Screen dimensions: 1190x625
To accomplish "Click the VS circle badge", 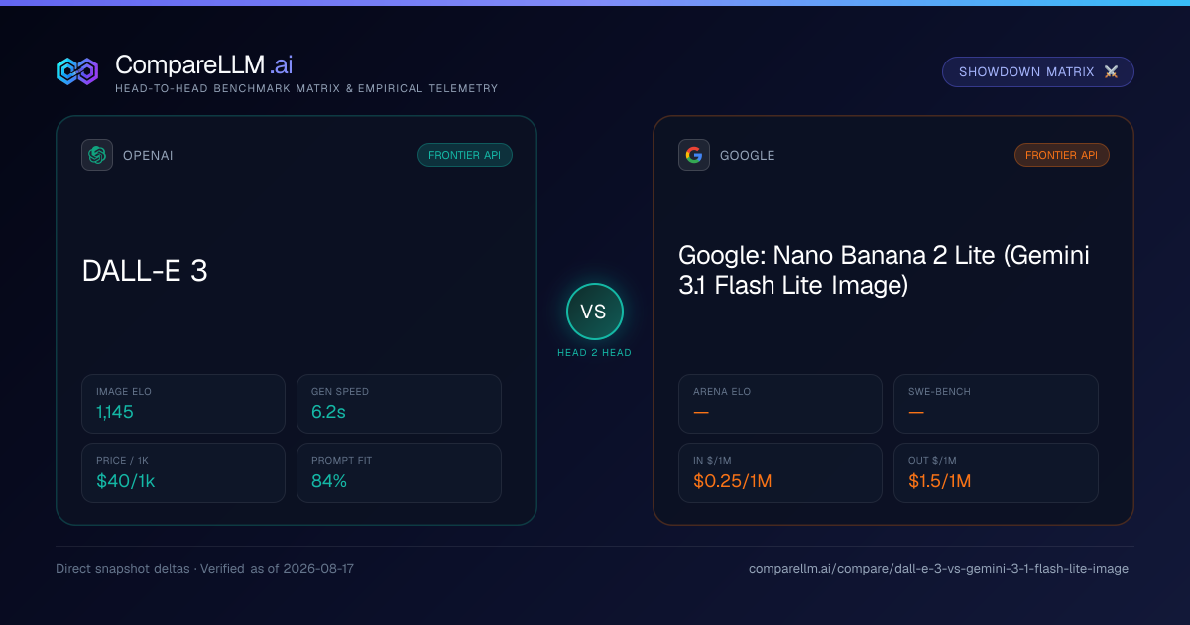I will (595, 312).
